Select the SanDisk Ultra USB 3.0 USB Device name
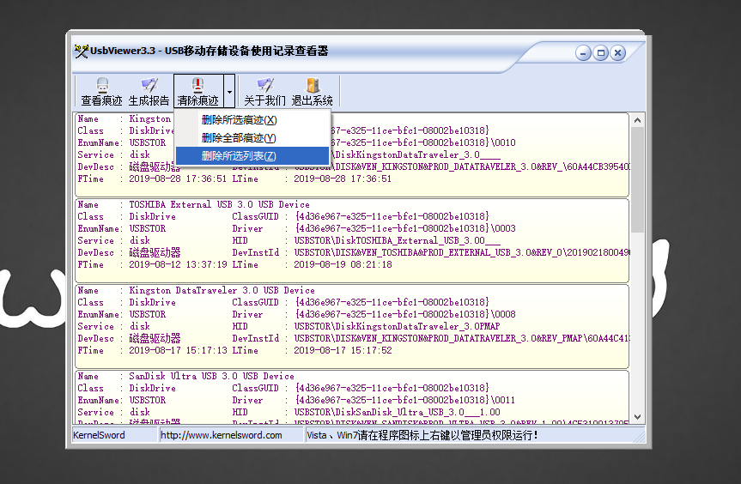The image size is (741, 484). point(211,377)
